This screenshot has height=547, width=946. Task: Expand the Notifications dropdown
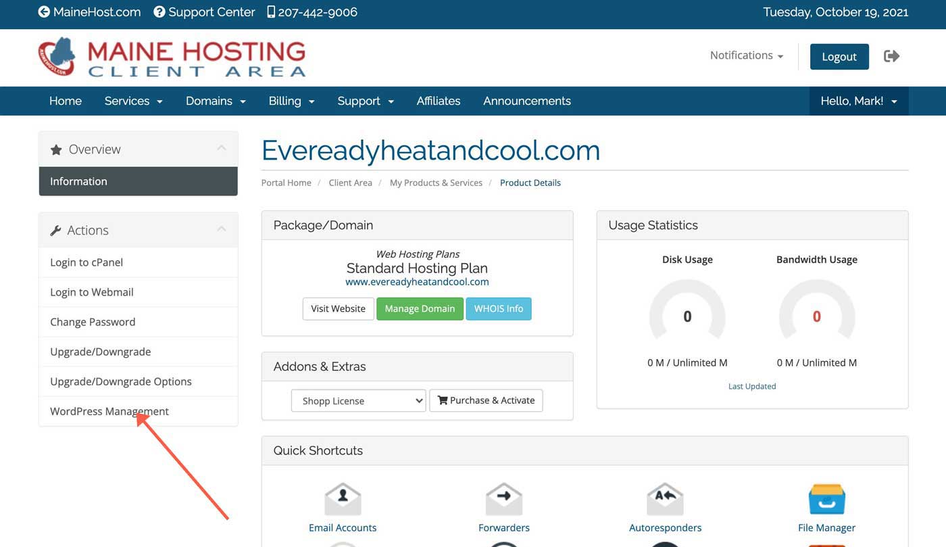tap(746, 55)
